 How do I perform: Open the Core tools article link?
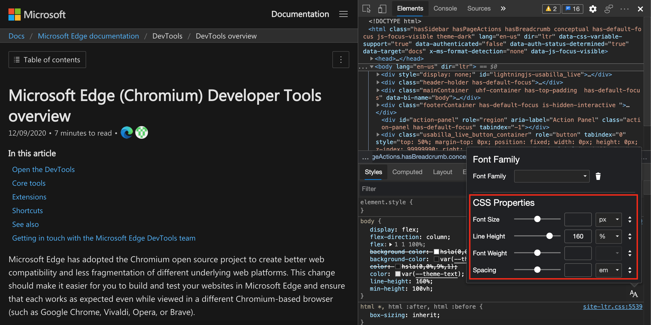coord(29,183)
